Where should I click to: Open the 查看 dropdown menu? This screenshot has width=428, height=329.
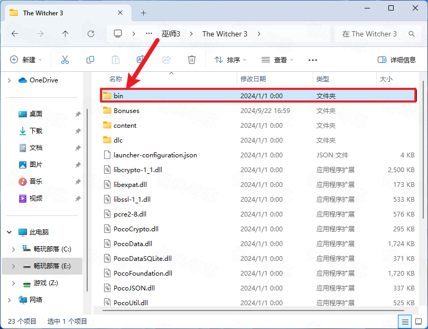click(x=277, y=60)
